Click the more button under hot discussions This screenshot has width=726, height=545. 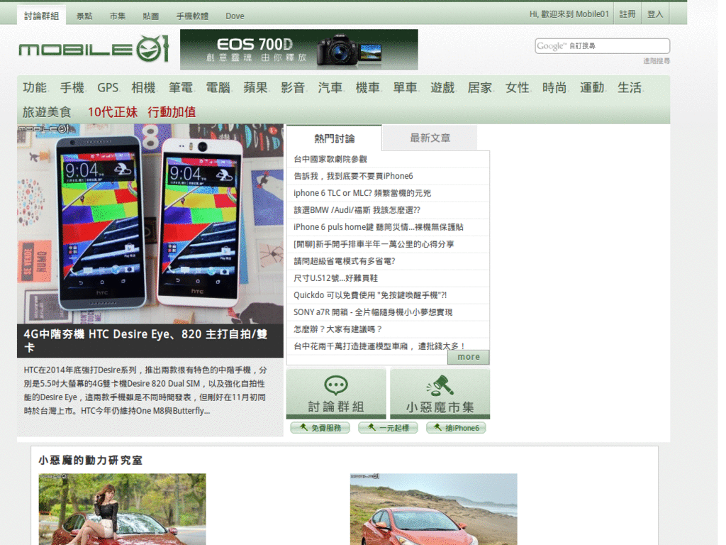click(x=468, y=357)
